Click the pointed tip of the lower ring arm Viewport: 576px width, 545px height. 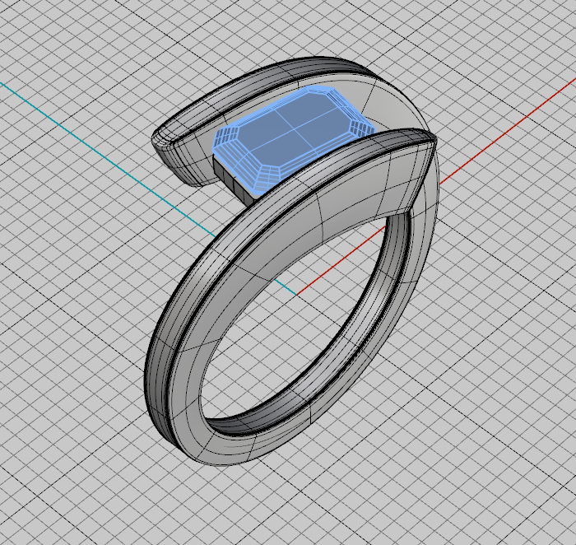[428, 142]
